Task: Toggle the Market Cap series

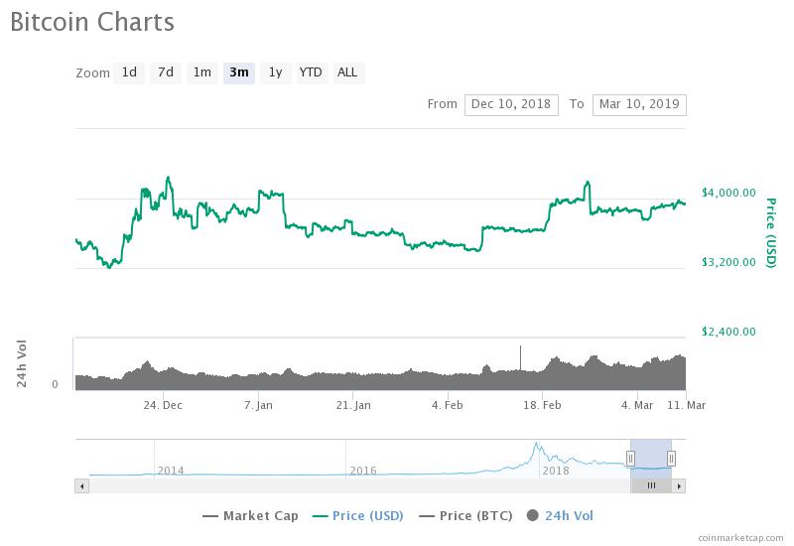Action: click(x=254, y=515)
